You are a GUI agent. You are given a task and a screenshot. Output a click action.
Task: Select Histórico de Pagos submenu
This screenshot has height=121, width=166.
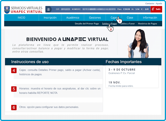click(x=147, y=24)
